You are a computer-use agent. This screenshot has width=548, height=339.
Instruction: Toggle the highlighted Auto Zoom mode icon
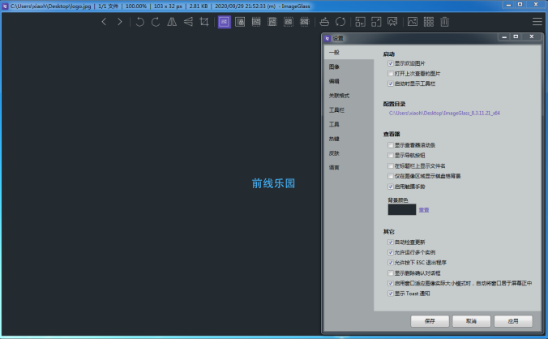(x=225, y=22)
